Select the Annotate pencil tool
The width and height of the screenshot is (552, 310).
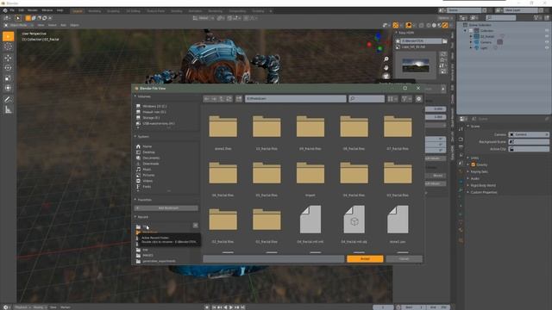9,100
